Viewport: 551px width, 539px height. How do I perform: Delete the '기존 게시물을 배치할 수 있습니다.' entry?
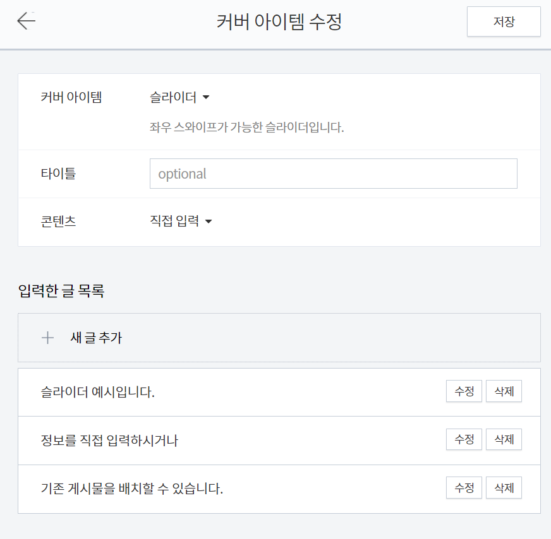[x=504, y=487]
